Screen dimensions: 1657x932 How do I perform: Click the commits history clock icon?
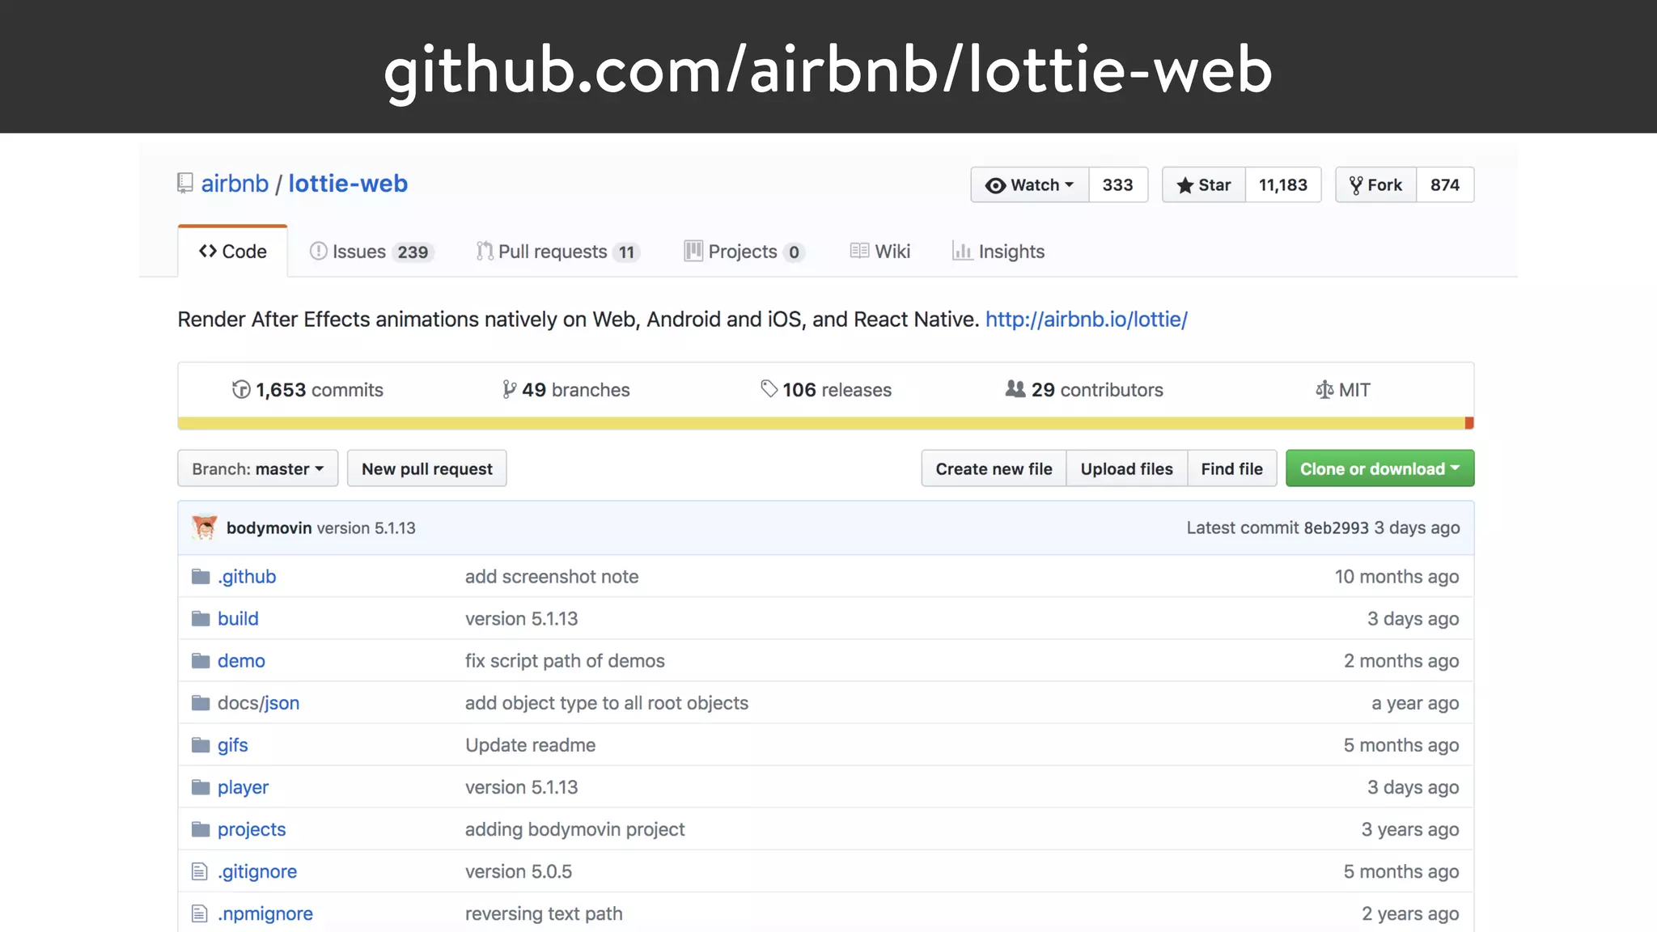[241, 389]
